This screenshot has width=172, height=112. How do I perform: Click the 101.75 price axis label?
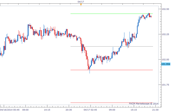pos(165,85)
